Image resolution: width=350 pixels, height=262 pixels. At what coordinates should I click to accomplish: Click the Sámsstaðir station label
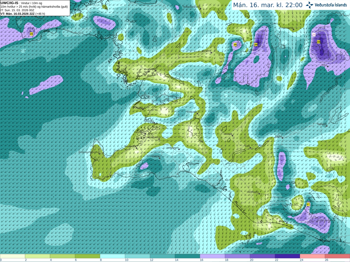(x=252, y=192)
